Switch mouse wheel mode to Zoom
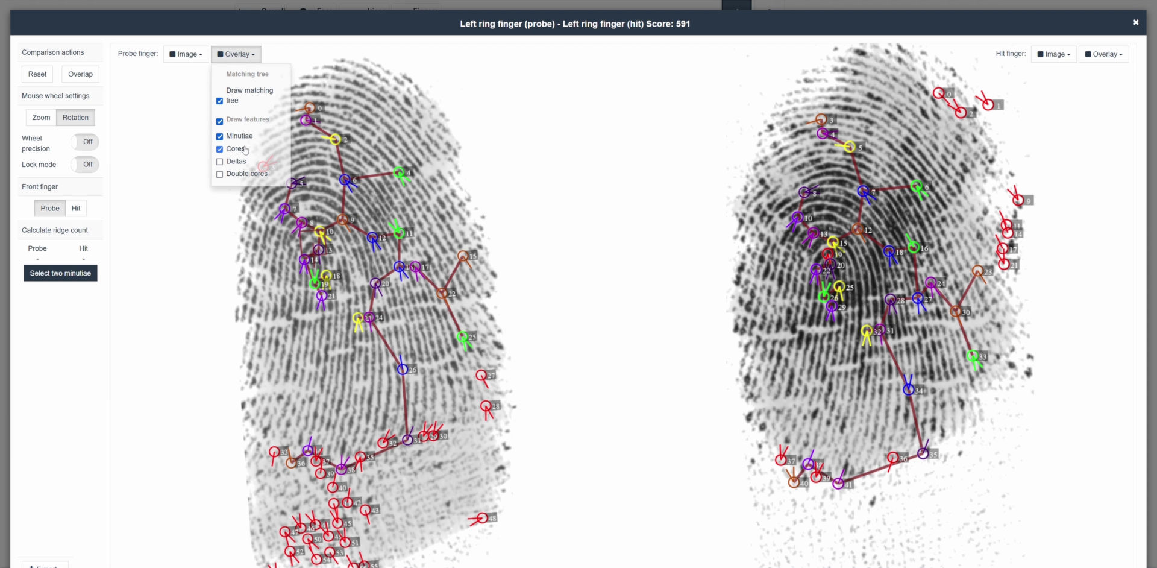The width and height of the screenshot is (1157, 568). [x=41, y=118]
